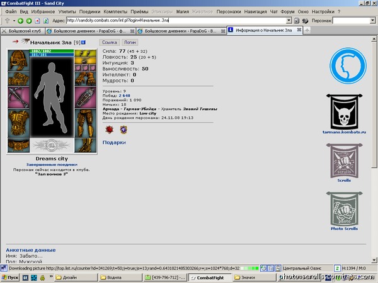Switch to Дизайн folder on taskbar

(76, 278)
